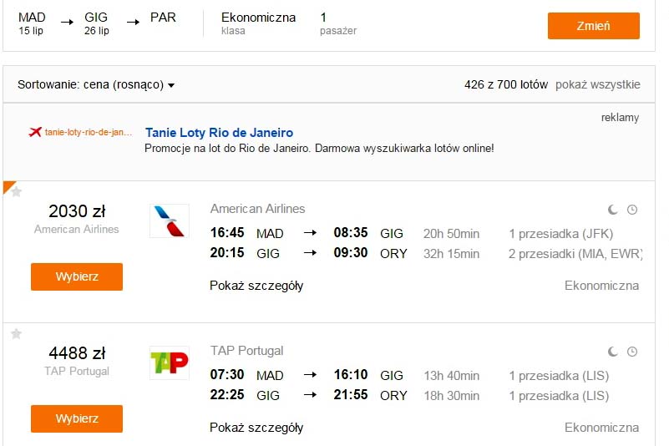The height and width of the screenshot is (446, 669).
Task: Click the 'tanie-loty-rio-de-jan...' ad URL
Action: (88, 132)
